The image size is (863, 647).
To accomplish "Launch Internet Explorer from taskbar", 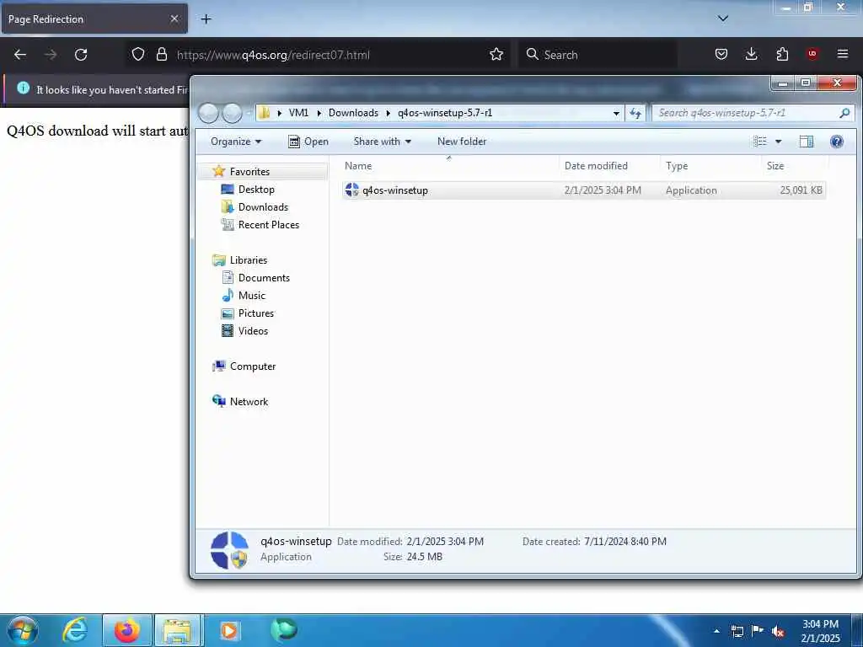I will click(75, 630).
